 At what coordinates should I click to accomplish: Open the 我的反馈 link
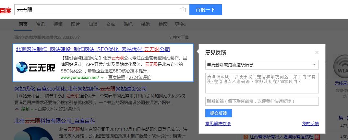coord(310,124)
